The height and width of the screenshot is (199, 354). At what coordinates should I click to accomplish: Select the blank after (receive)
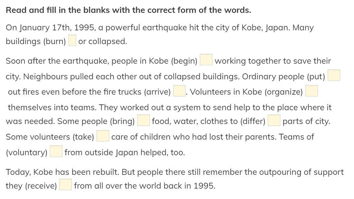[65, 185]
